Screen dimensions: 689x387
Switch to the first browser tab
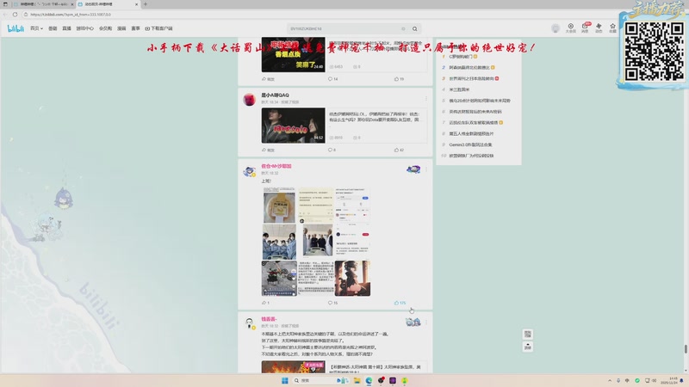(43, 4)
